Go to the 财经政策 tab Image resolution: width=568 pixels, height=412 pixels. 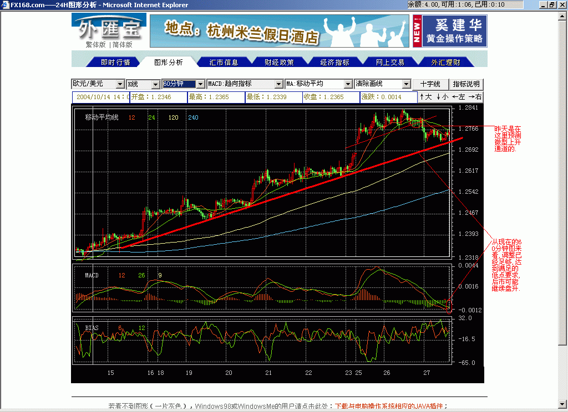(279, 62)
